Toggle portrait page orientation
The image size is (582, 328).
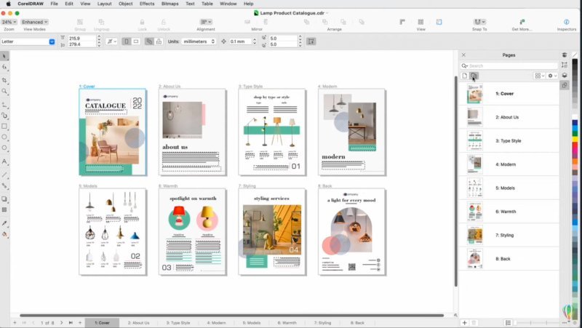[x=125, y=41]
